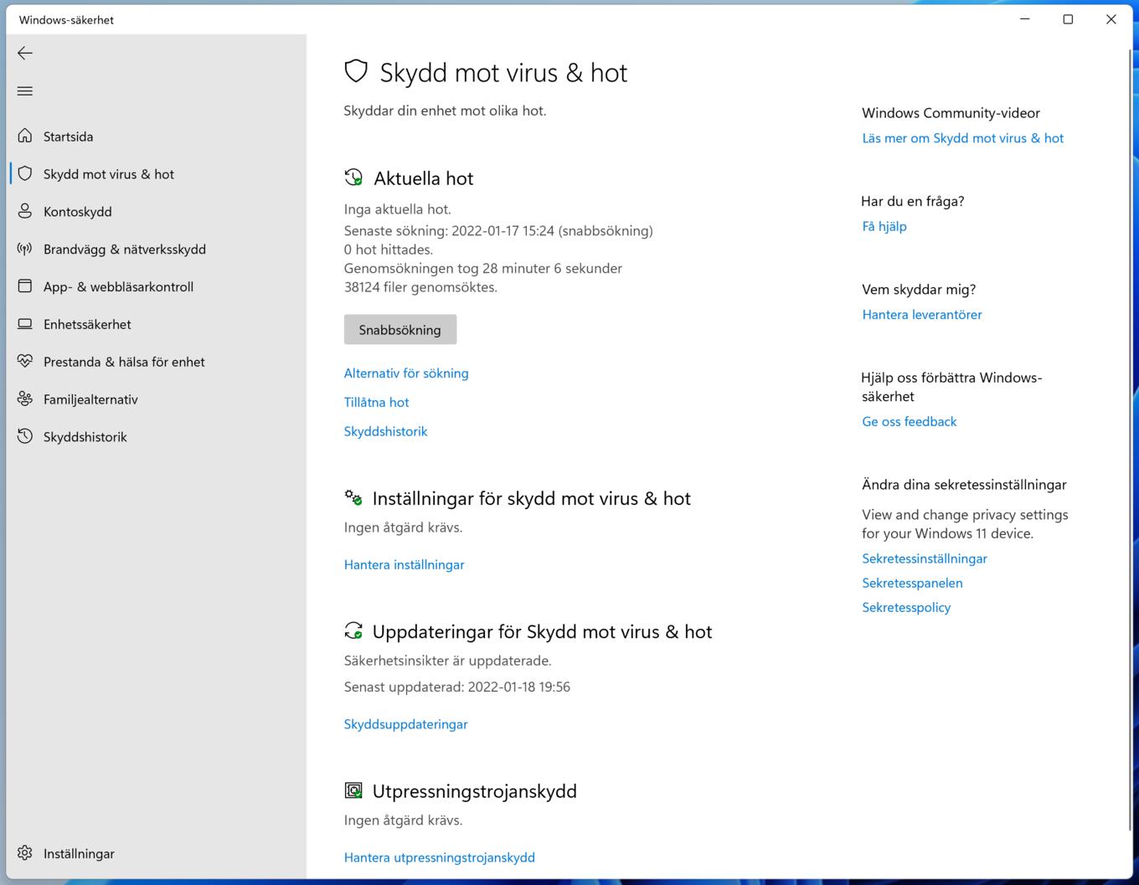Click the Windows Community-videor heading
Viewport: 1139px width, 885px height.
tap(951, 113)
